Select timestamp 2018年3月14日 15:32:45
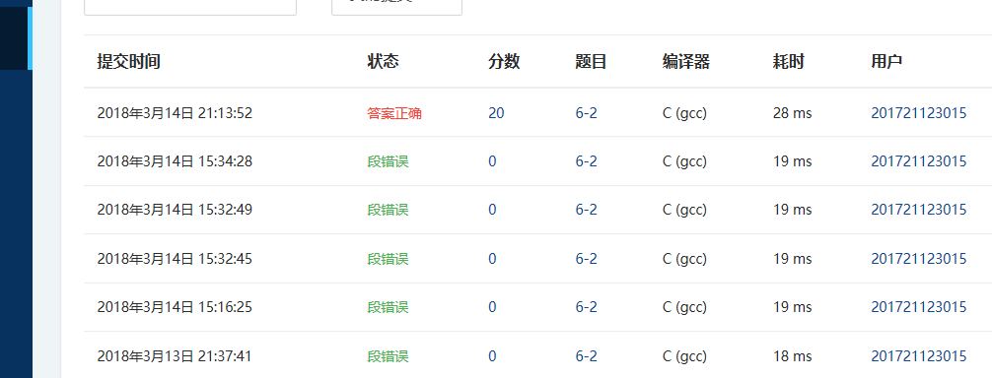 (175, 259)
